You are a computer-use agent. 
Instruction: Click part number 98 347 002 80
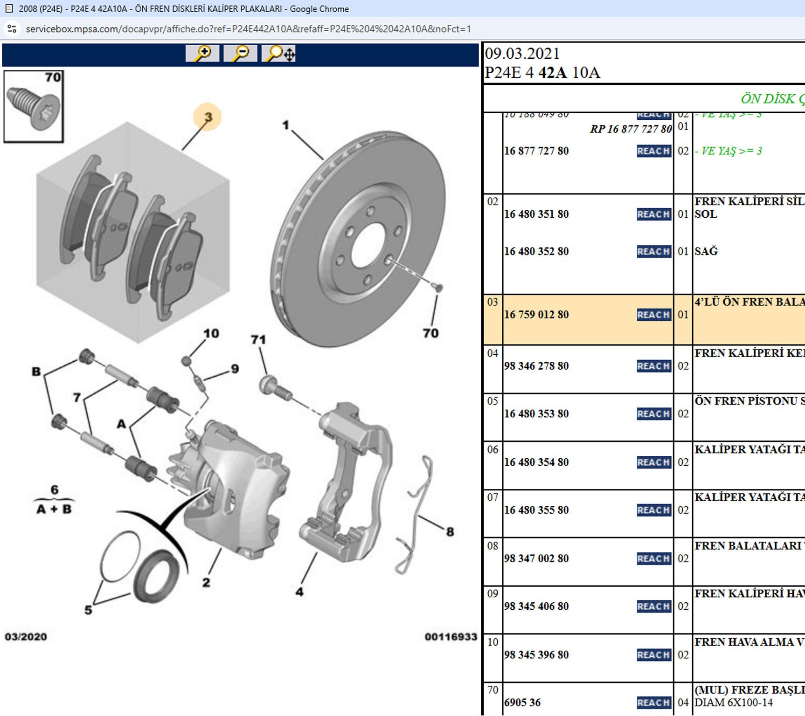(536, 558)
